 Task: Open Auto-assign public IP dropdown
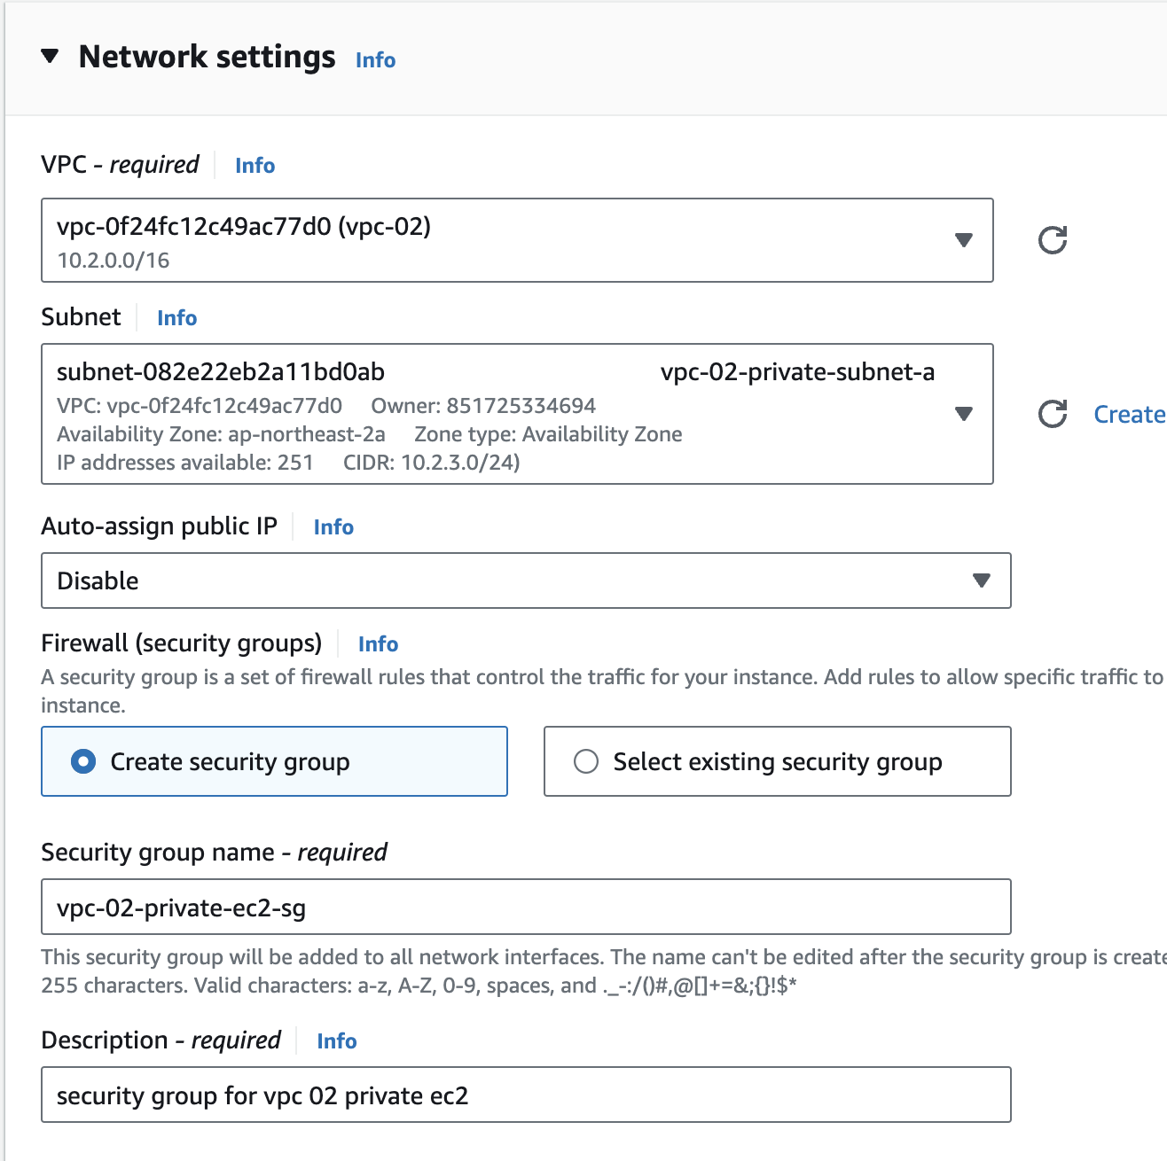[981, 580]
